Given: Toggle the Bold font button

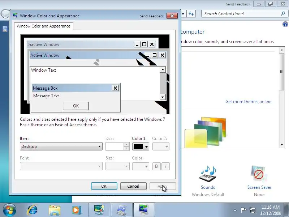Looking at the screenshot, I should coord(156,166).
